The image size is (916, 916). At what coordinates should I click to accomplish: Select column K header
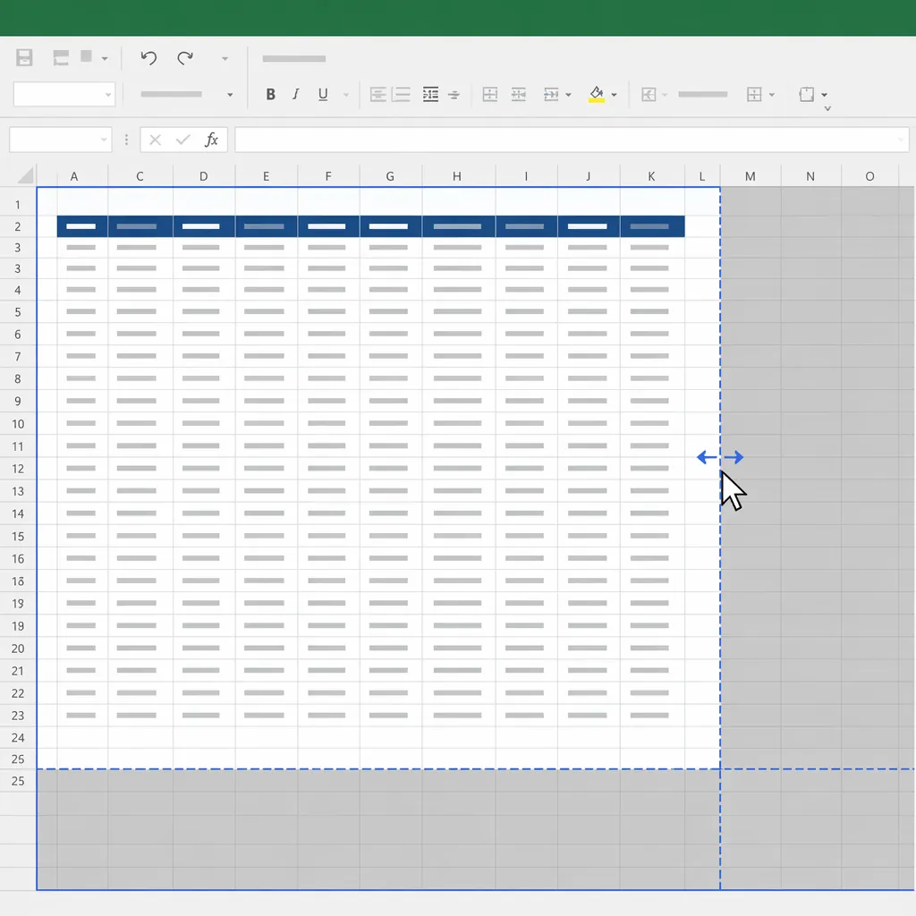[651, 176]
